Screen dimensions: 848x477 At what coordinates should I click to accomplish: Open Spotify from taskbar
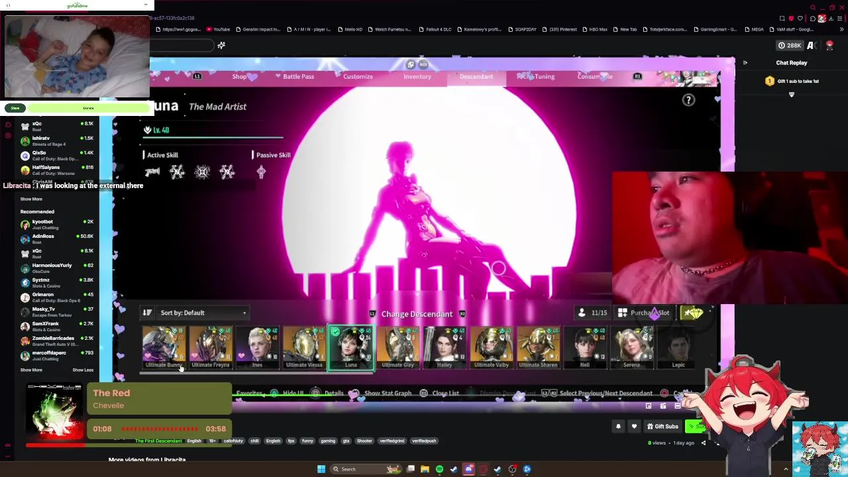pyautogui.click(x=439, y=469)
